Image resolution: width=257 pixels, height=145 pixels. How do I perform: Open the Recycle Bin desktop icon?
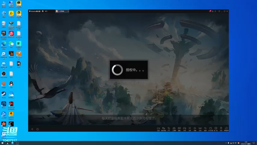[x=4, y=24]
